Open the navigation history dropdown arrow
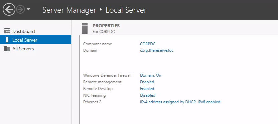This screenshot has height=124, width=278. [28, 9]
